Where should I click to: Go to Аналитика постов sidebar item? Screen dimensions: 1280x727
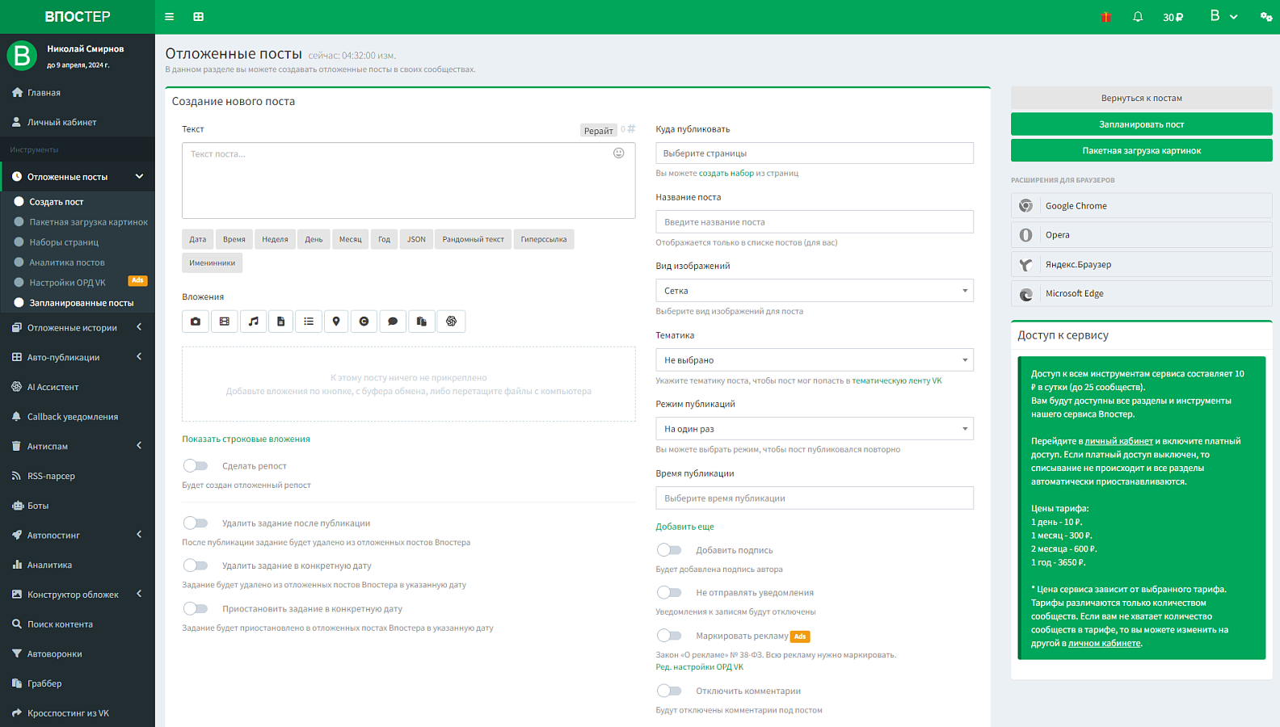pyautogui.click(x=67, y=263)
